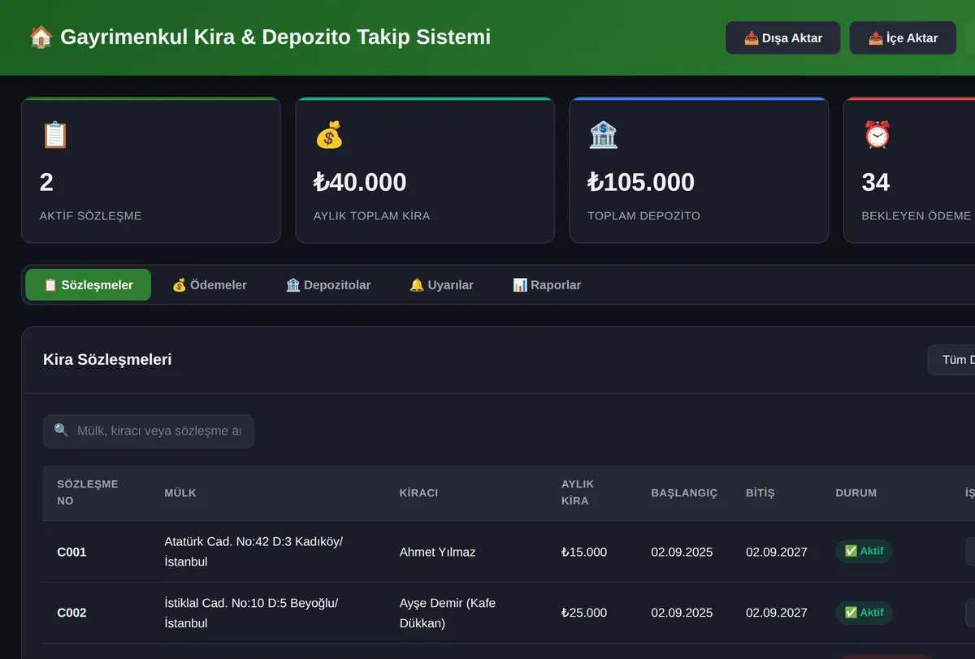Viewport: 975px width, 659px height.
Task: Click the Başlangıç column header
Action: point(684,493)
